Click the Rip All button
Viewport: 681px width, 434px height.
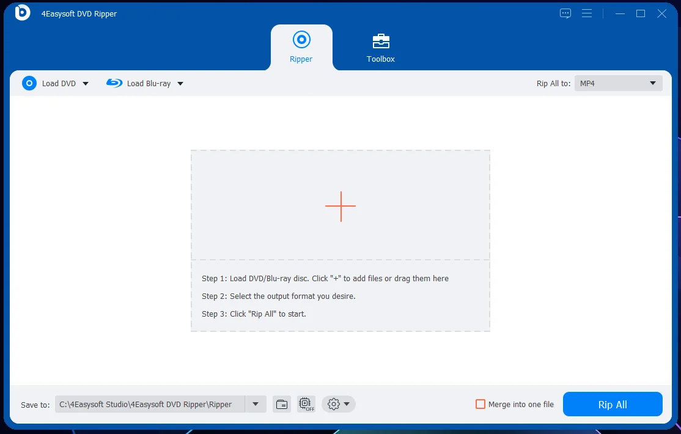pyautogui.click(x=613, y=405)
